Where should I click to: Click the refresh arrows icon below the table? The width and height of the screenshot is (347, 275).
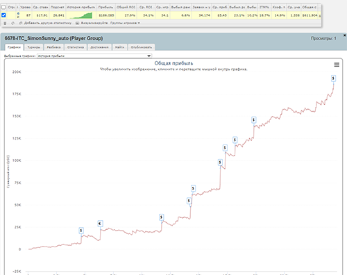[12, 23]
